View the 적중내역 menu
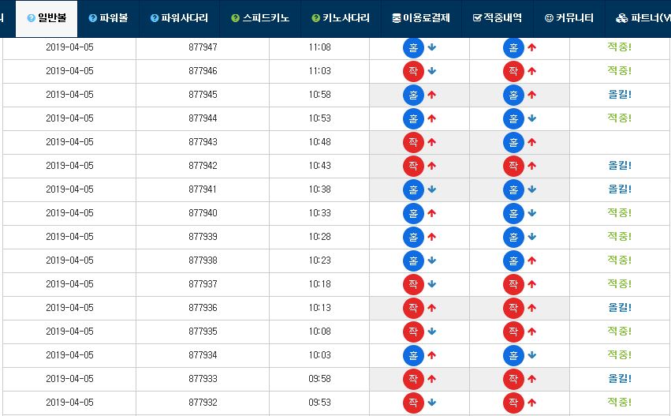671x416 pixels. (x=498, y=18)
